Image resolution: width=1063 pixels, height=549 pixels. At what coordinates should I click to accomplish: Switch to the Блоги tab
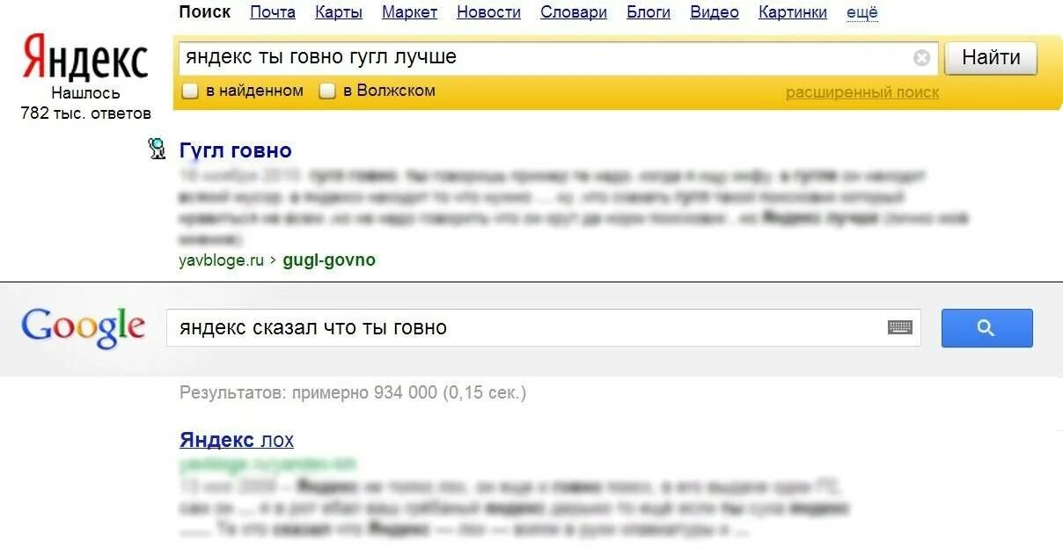[649, 12]
